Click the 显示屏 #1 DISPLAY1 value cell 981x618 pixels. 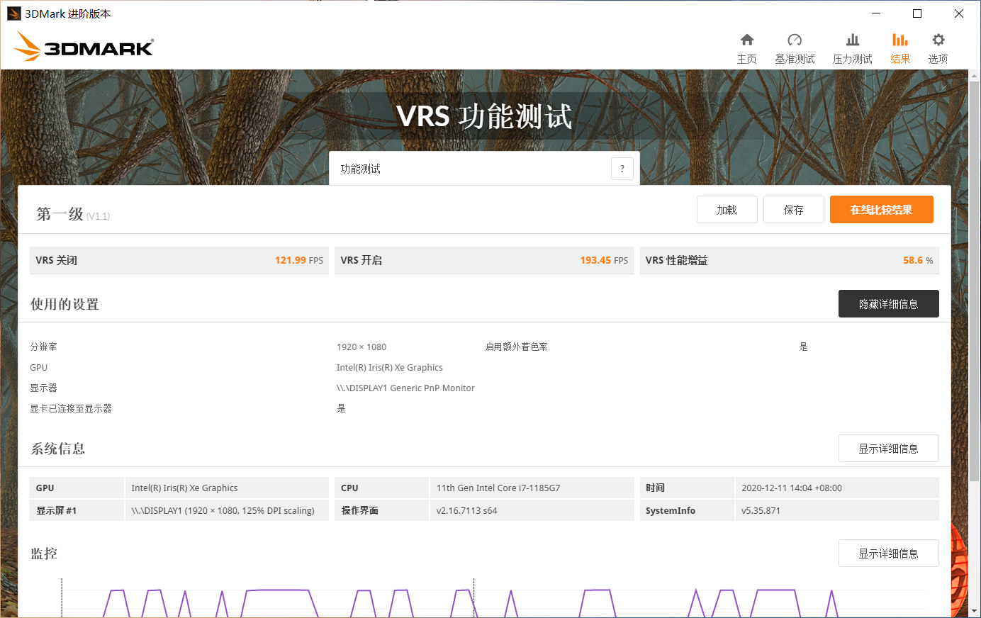(227, 510)
